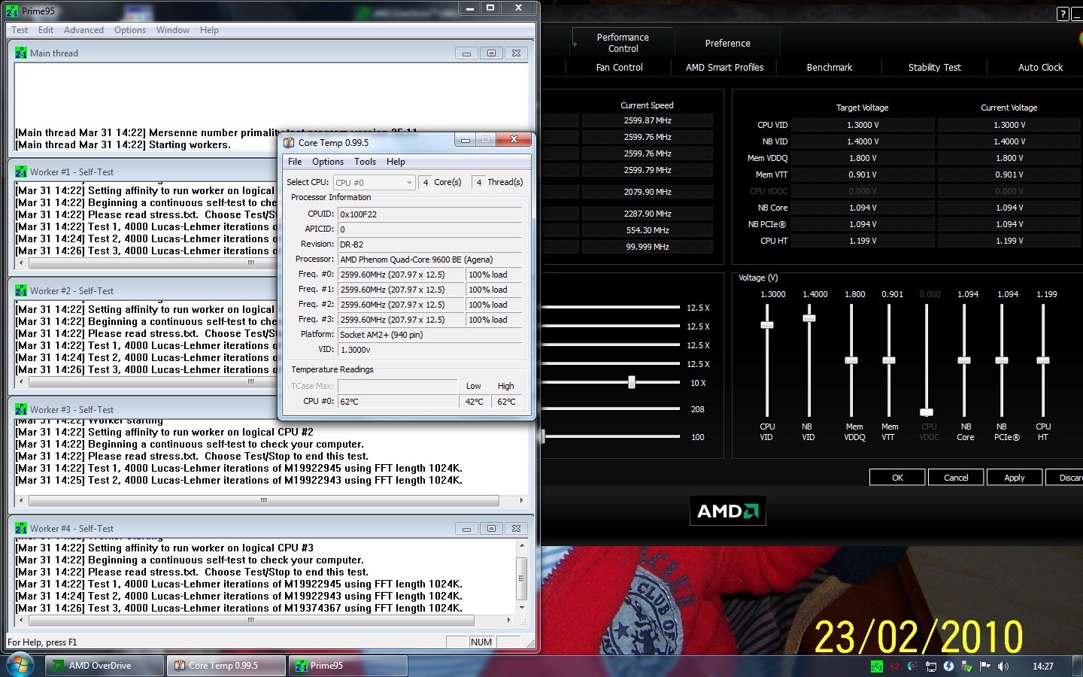Click the Mem VDDQ voltage slider handle
The height and width of the screenshot is (677, 1083).
click(851, 360)
